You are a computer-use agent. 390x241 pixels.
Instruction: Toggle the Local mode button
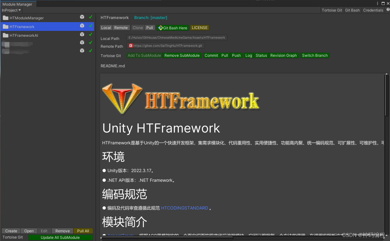point(106,28)
